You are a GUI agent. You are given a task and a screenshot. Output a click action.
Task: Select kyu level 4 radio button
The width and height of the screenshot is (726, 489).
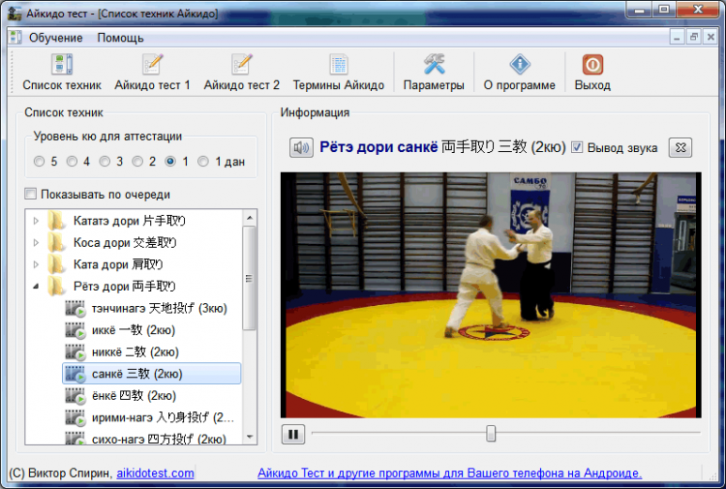pos(72,161)
